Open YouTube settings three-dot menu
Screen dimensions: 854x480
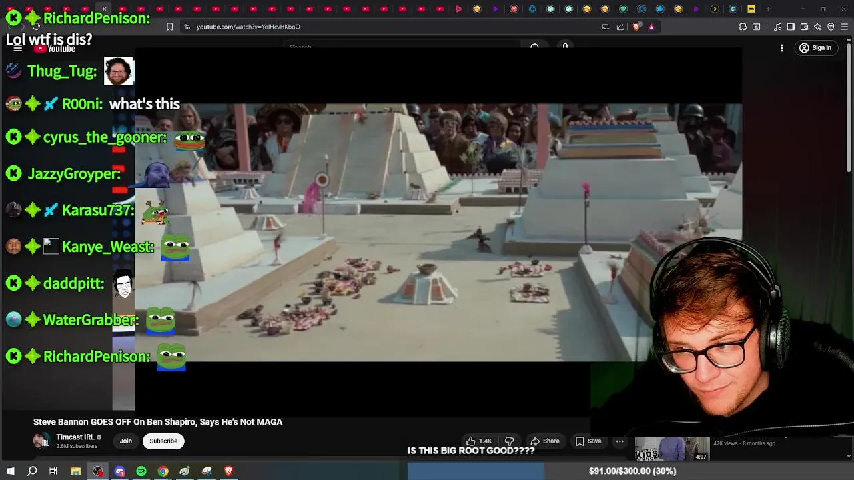pos(781,48)
